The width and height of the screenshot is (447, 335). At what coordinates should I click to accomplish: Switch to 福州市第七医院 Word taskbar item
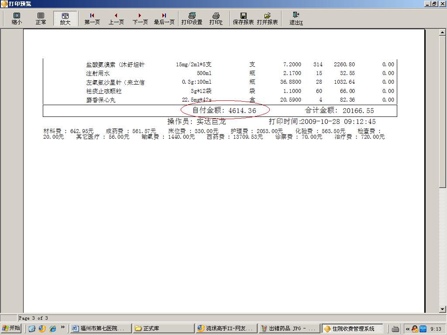pos(101,328)
